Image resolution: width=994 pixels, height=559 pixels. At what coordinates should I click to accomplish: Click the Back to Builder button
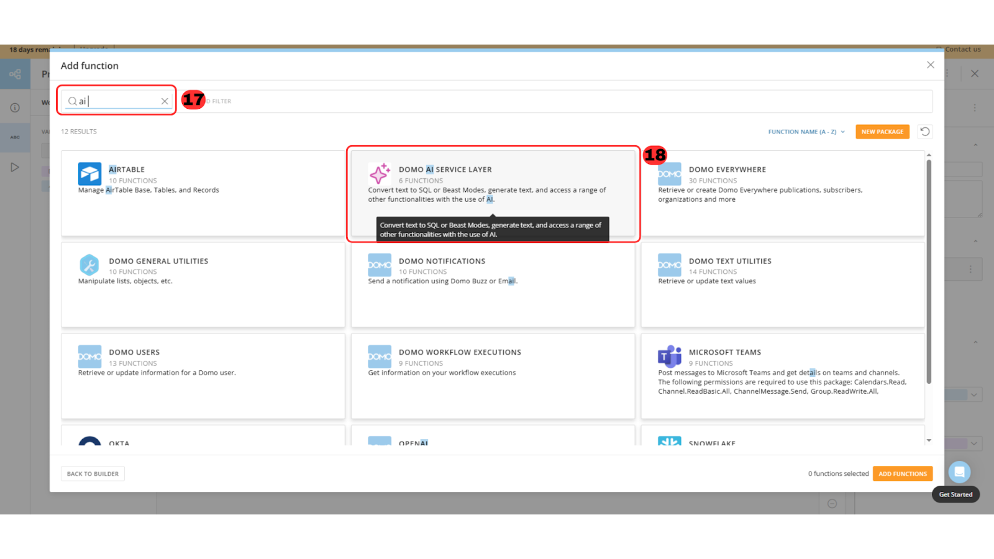(93, 474)
